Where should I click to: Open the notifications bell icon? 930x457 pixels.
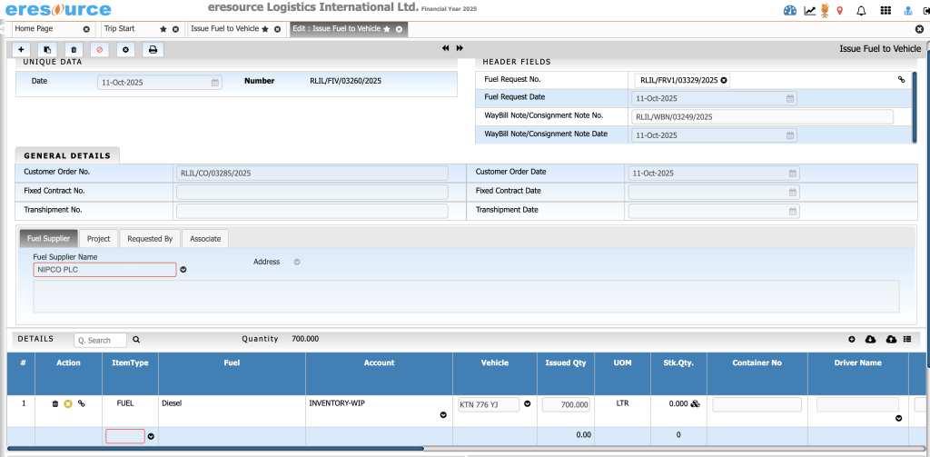click(860, 11)
